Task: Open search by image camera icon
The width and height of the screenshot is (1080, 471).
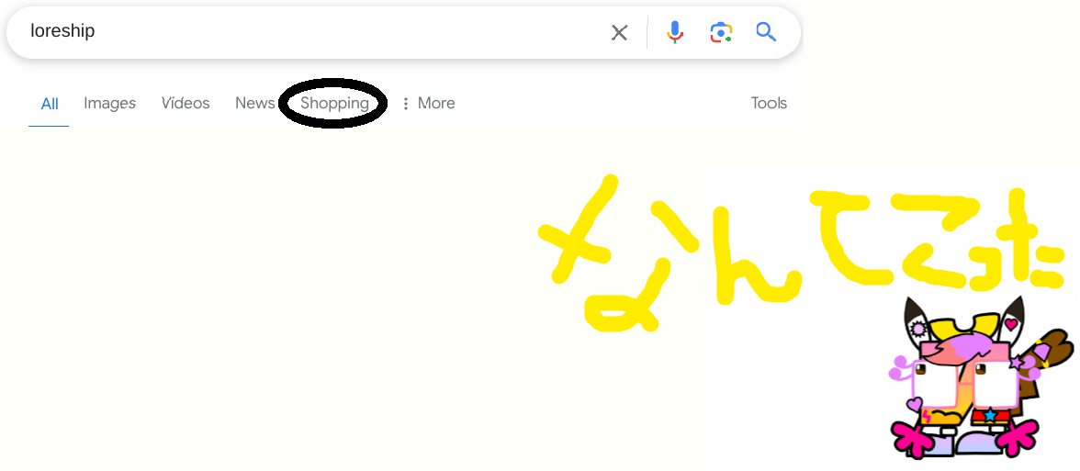Action: [x=721, y=31]
